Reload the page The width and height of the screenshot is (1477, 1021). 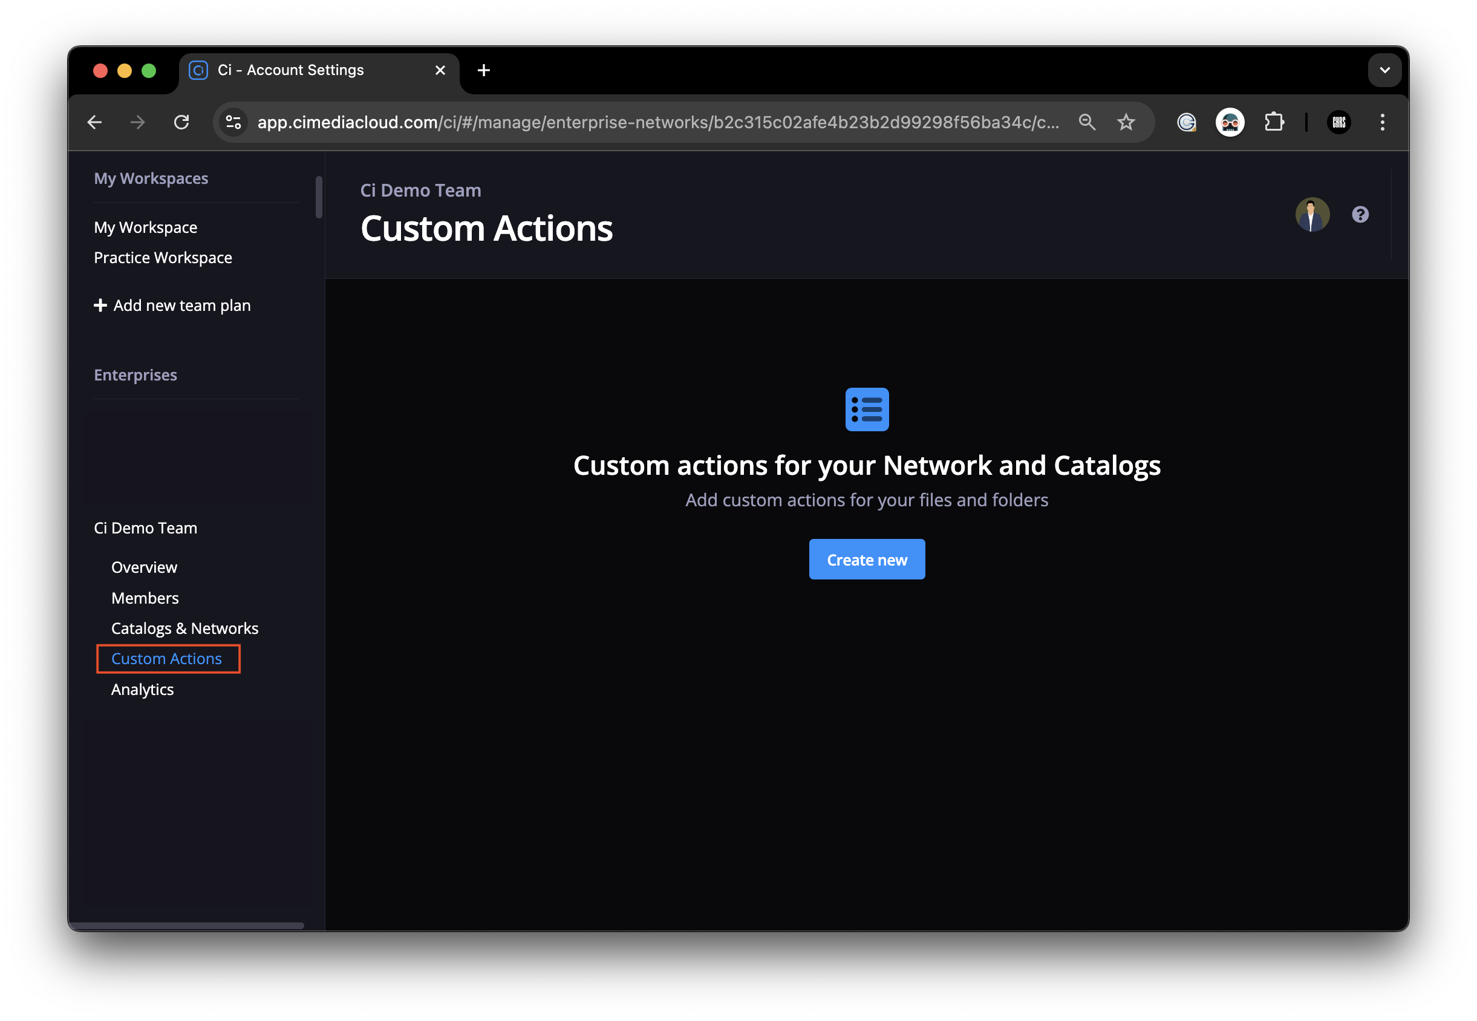pos(181,122)
